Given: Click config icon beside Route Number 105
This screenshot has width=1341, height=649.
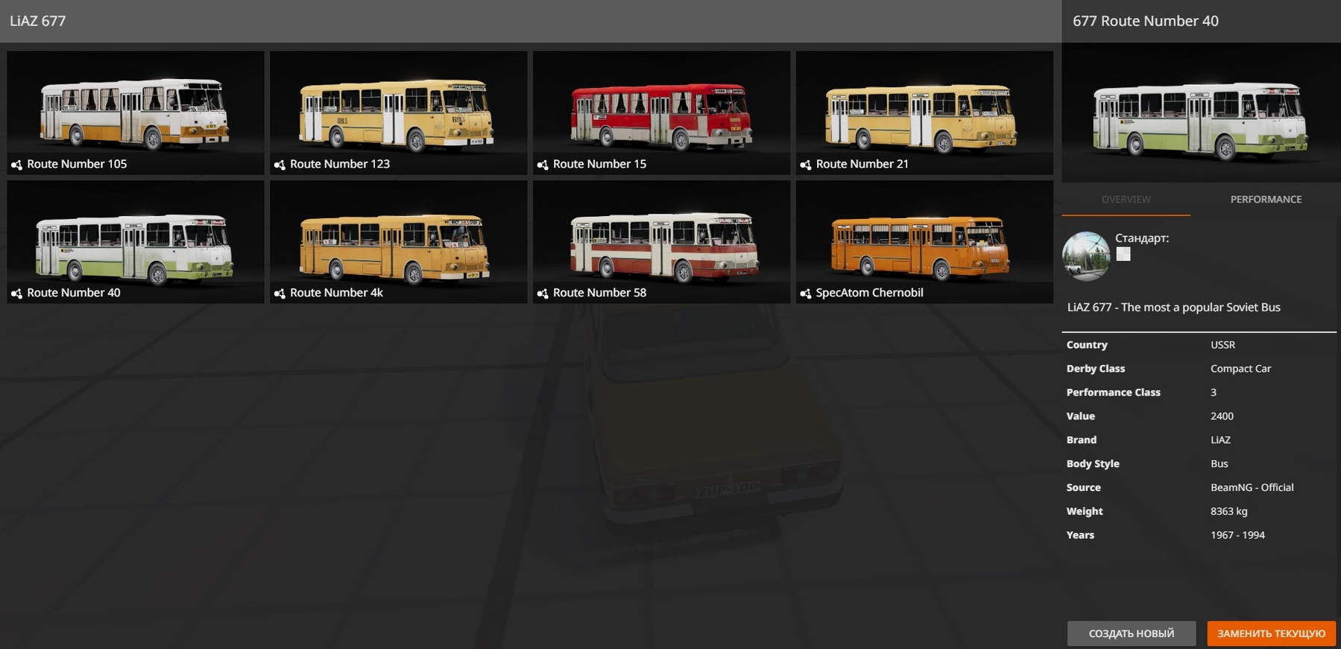Looking at the screenshot, I should point(16,165).
